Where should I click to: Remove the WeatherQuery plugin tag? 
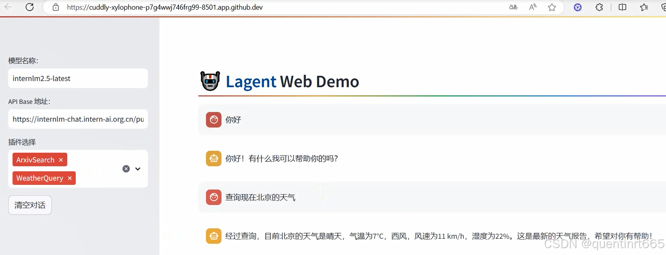[x=70, y=178]
